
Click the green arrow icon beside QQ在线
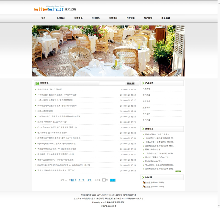(x=142, y=177)
